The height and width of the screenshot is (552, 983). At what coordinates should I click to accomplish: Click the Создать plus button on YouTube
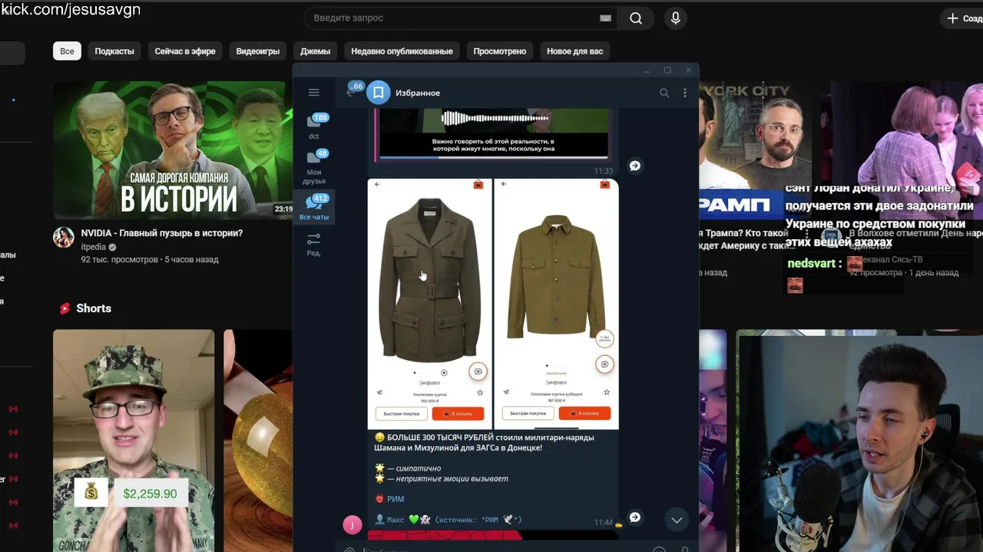point(964,18)
